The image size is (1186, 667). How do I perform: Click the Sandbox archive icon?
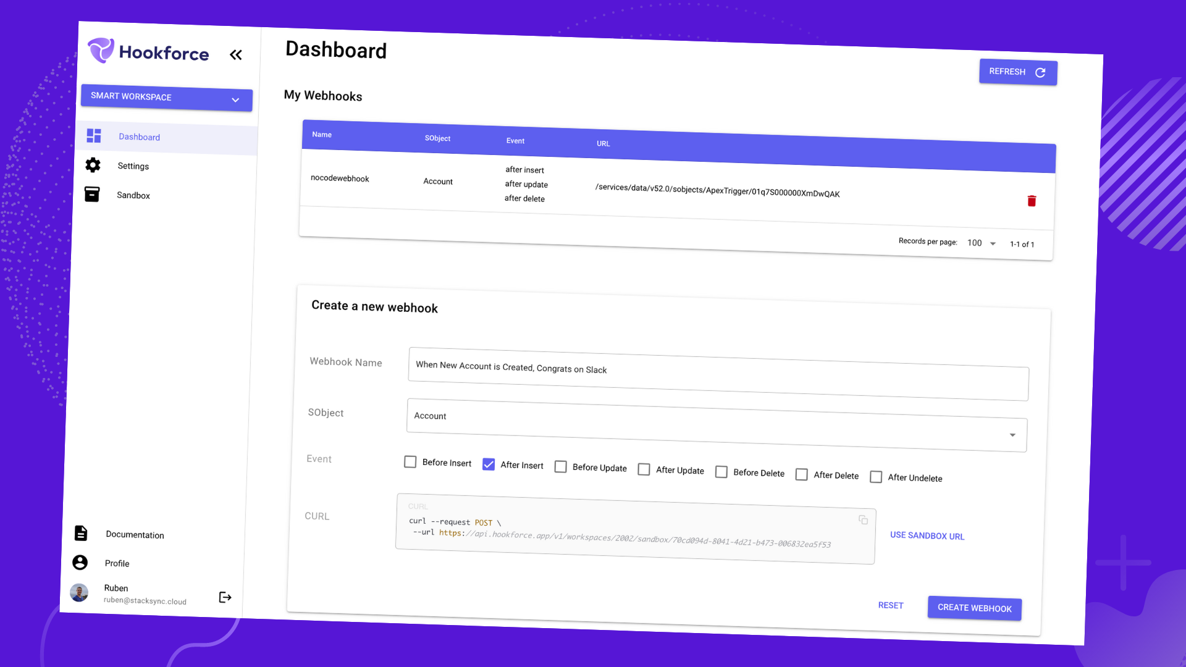point(92,194)
